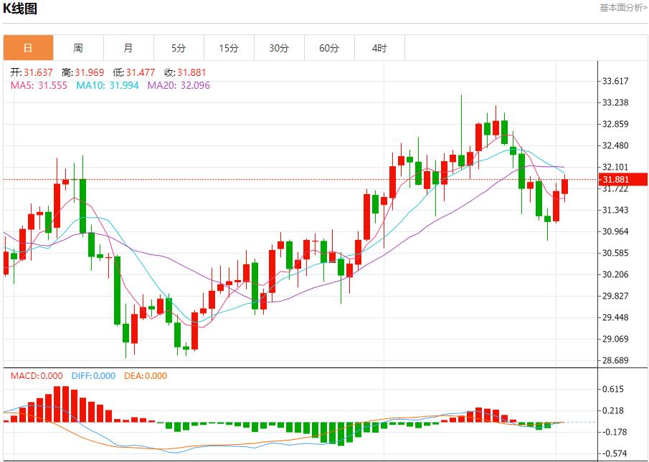Click the DEA value label

[x=145, y=375]
